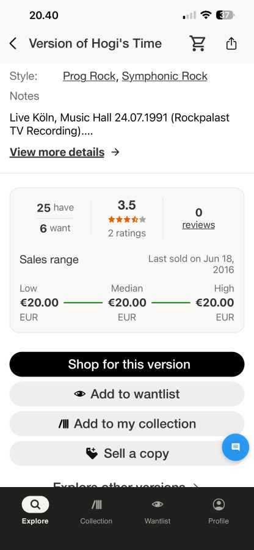Expand View more details

(57, 152)
